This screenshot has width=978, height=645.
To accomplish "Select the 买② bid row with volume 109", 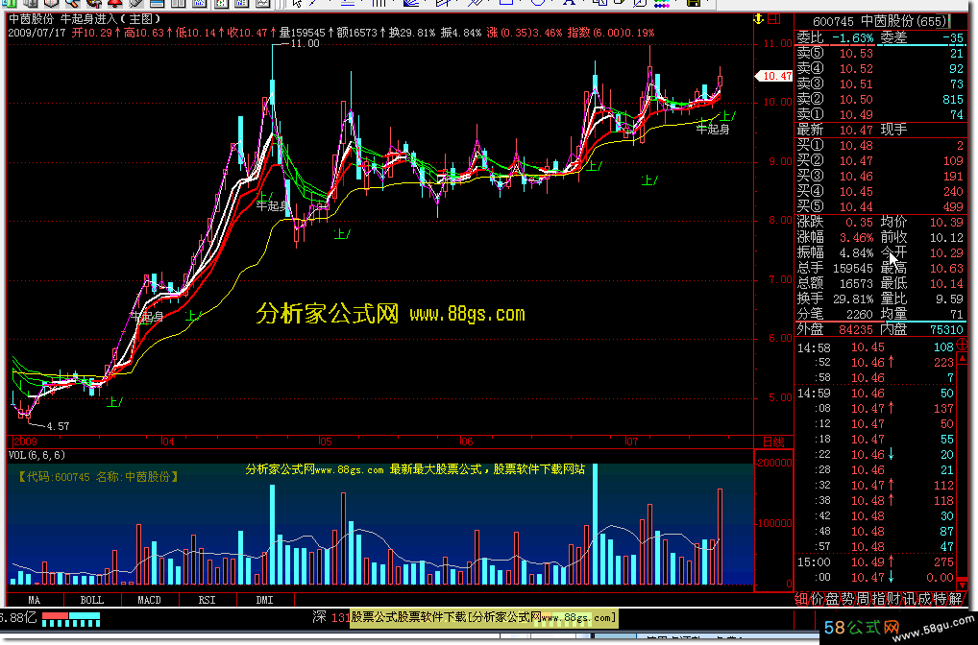I will 880,161.
